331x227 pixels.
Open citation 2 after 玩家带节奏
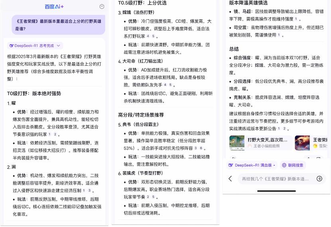coord(148,197)
